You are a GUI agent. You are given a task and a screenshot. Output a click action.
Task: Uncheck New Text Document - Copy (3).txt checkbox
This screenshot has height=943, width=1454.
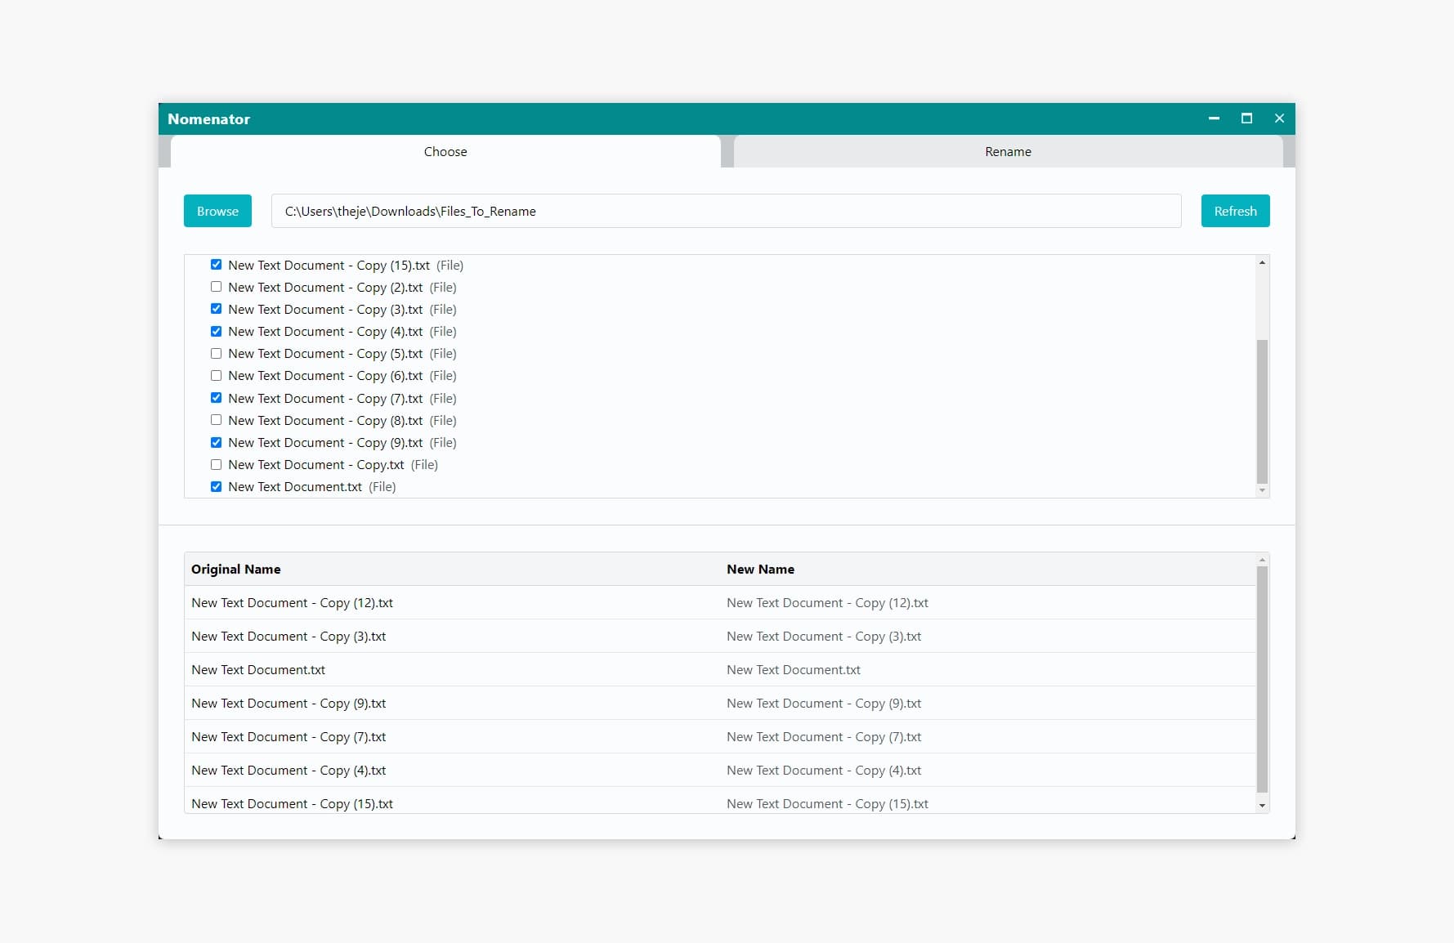(x=216, y=309)
